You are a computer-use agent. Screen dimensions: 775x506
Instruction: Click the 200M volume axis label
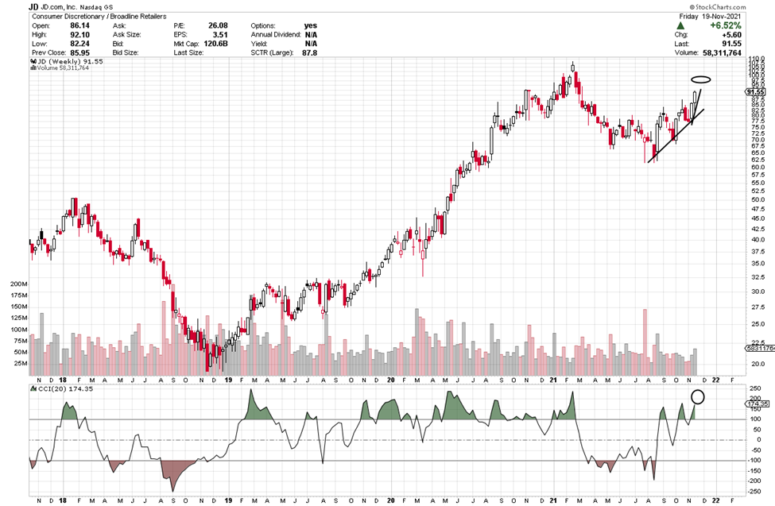(x=19, y=284)
